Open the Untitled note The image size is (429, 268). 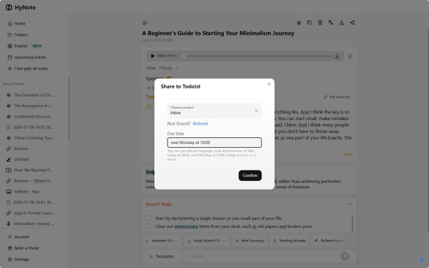coord(18,159)
